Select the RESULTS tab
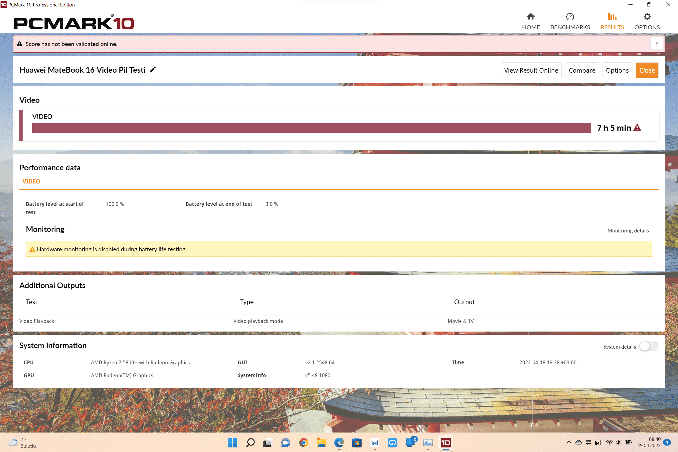678x452 pixels. pyautogui.click(x=612, y=21)
